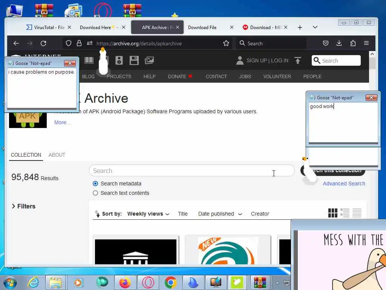The image size is (386, 290).
Task: Select the Search text contents radio button
Action: click(x=95, y=193)
